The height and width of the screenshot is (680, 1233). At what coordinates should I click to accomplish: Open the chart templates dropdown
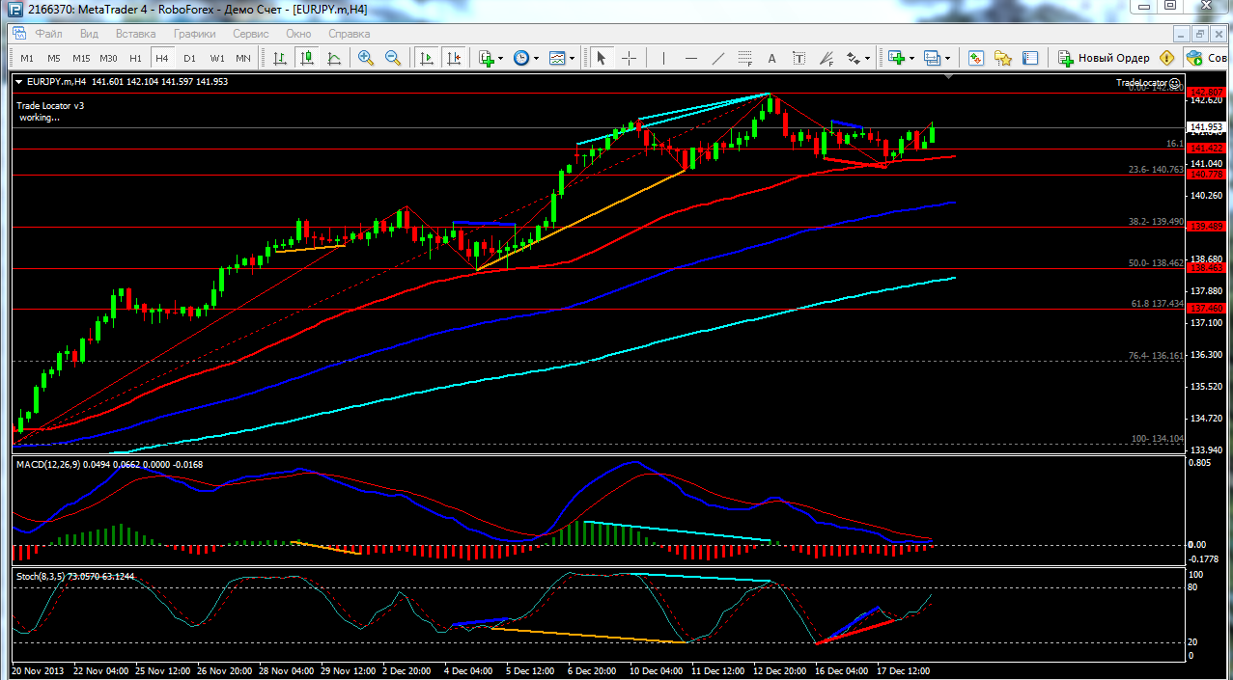pos(562,58)
